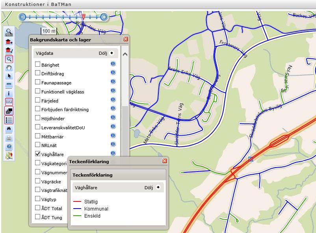Check the Vägräcke layer box
Viewport: 316px width, 233px height.
(x=37, y=181)
